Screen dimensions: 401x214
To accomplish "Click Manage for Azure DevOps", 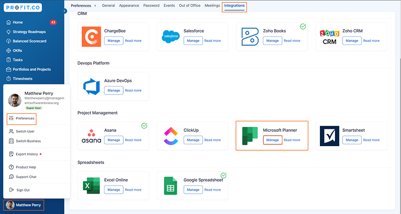I will click(114, 90).
